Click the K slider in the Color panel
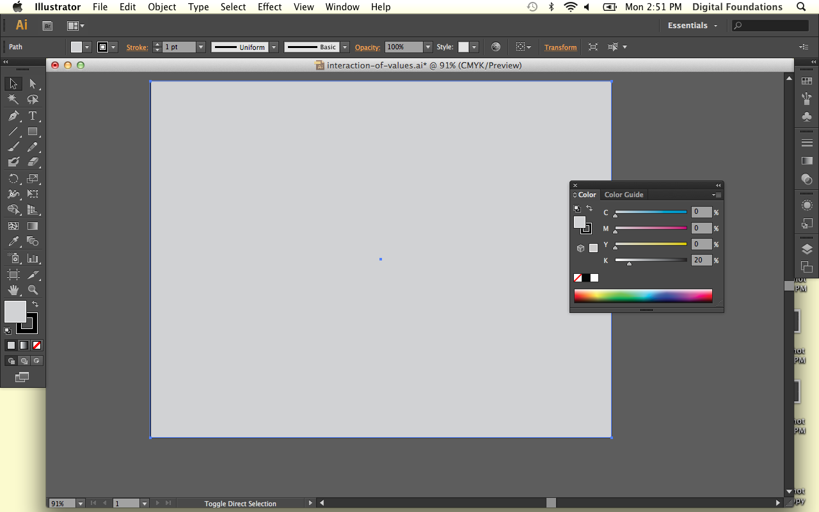The image size is (819, 512). pos(651,260)
